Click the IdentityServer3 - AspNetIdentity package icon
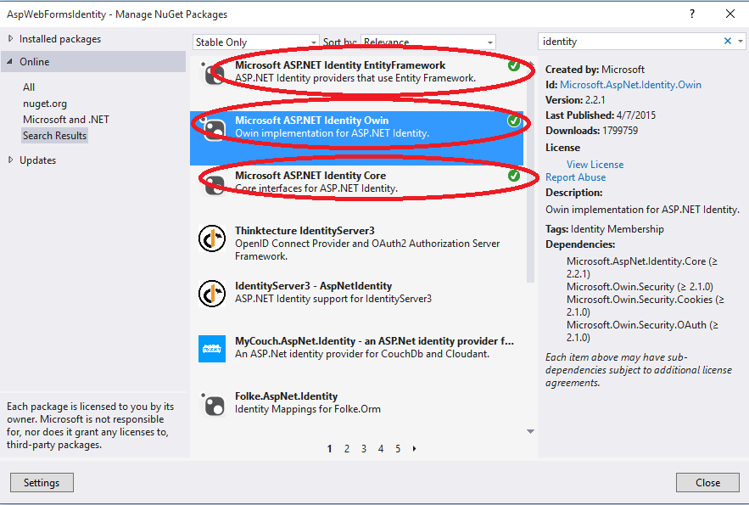This screenshot has height=505, width=749. click(212, 294)
